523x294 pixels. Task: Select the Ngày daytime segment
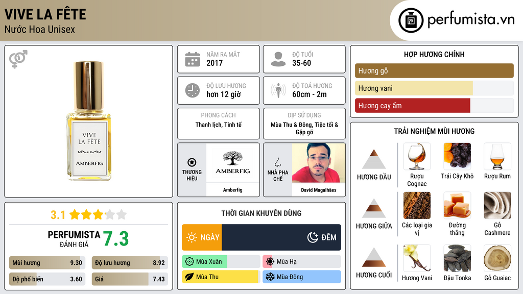pyautogui.click(x=202, y=237)
